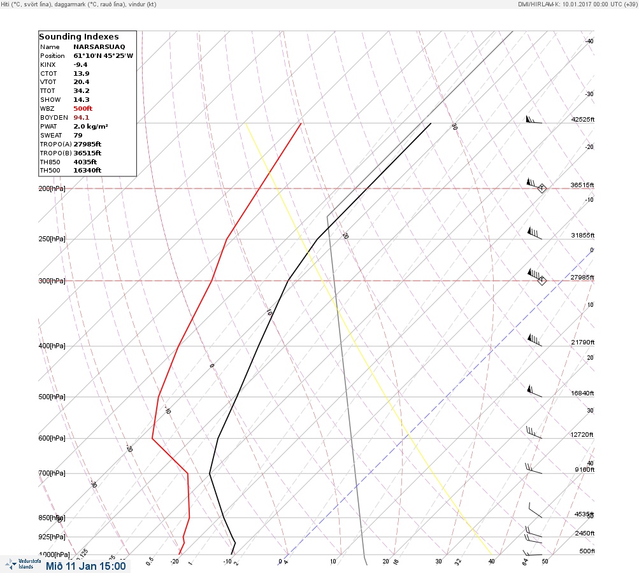Click the tropopause diamond marker at 300 hPa

[x=542, y=280]
